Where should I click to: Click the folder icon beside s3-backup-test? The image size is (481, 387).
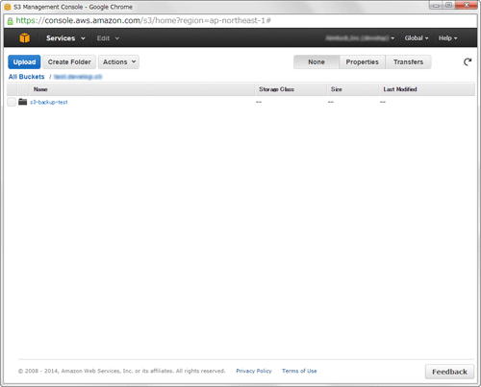[x=22, y=102]
